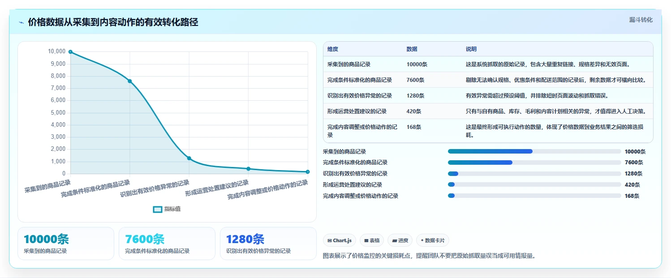
Task: Click footer note 图表展示了价格监控的关键损耗点
Action: [x=429, y=256]
